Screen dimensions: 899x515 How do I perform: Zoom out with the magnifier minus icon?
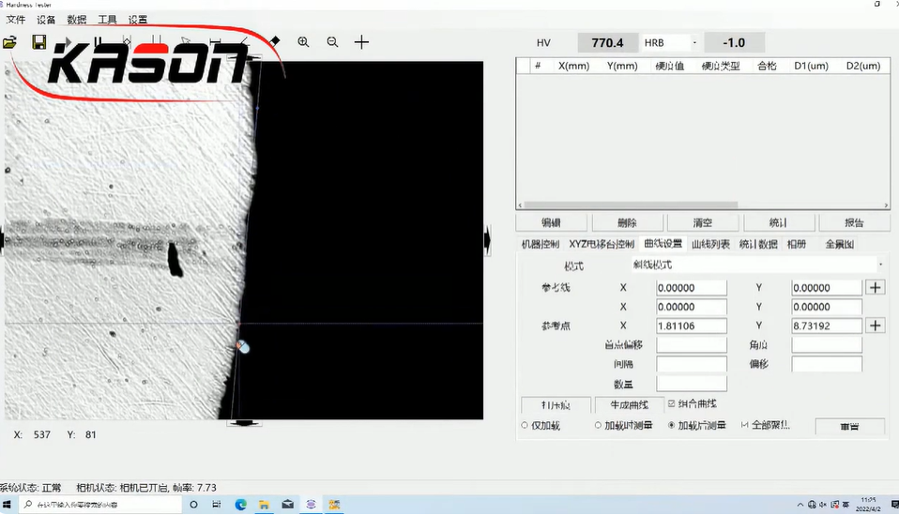pos(332,42)
